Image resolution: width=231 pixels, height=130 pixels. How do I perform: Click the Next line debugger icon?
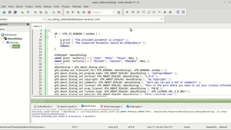[138, 12]
